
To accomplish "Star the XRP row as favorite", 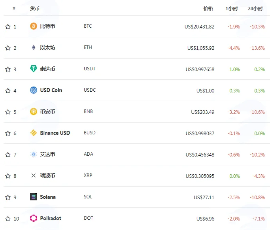I will 8,176.
